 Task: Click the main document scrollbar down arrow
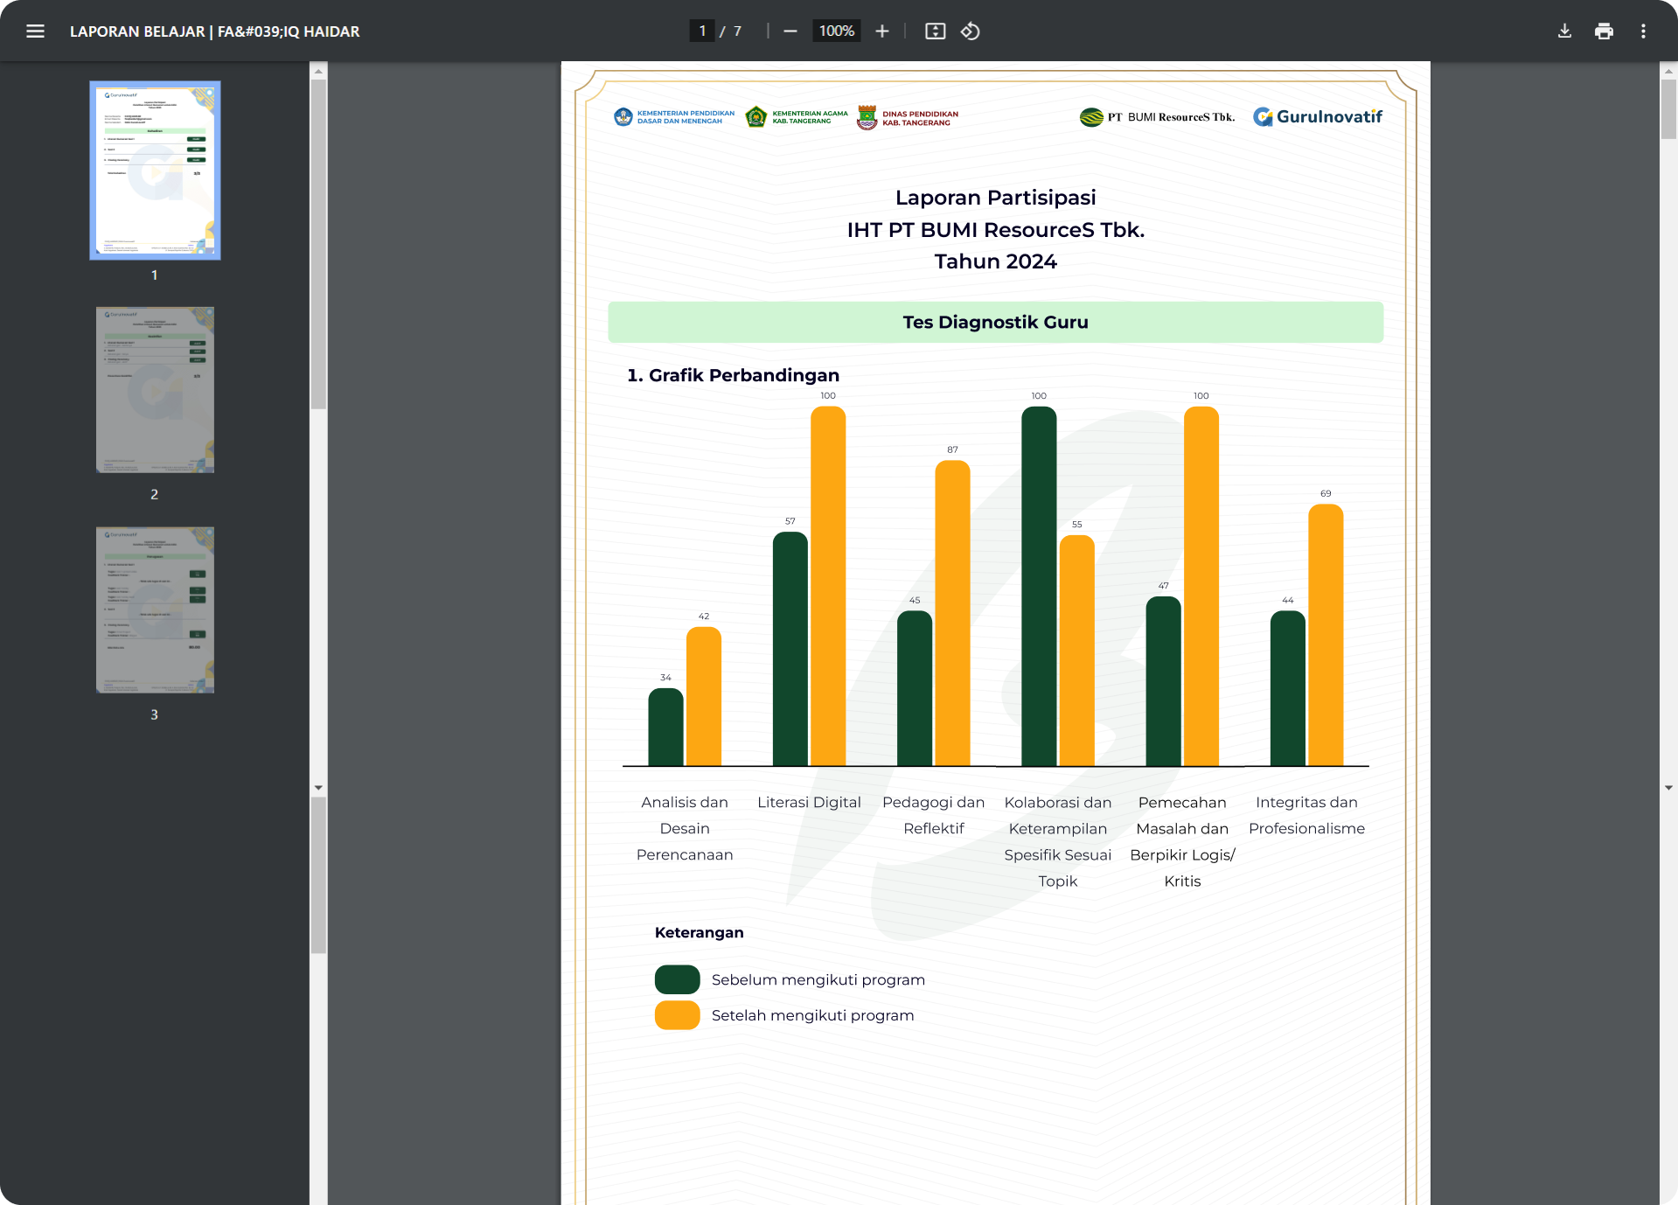[1668, 788]
